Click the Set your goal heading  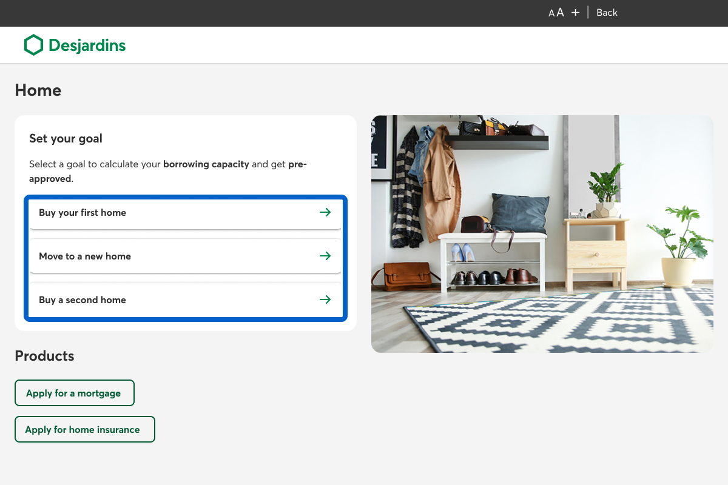click(x=66, y=139)
